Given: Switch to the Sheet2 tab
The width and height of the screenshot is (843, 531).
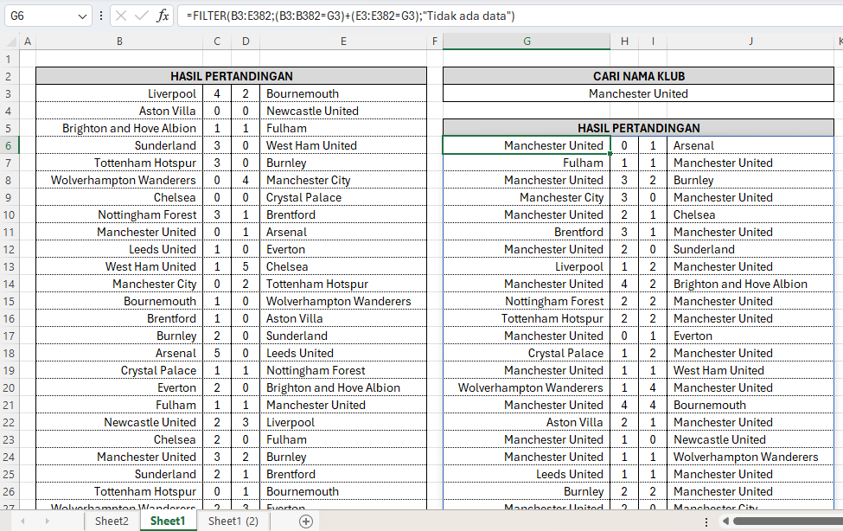Looking at the screenshot, I should tap(112, 521).
